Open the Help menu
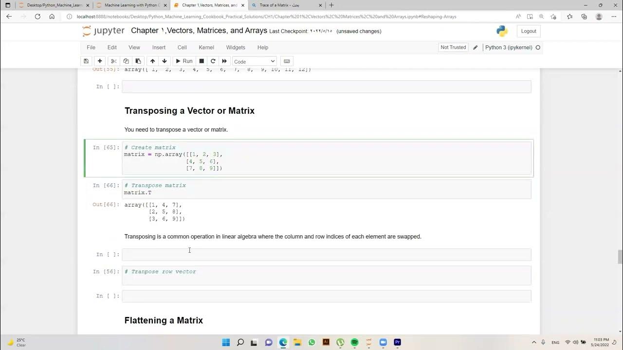The image size is (623, 350). tap(263, 48)
